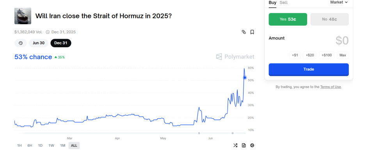This screenshot has height=153, width=377.
Task: Click the Polymarket logo watermark
Action: [235, 57]
